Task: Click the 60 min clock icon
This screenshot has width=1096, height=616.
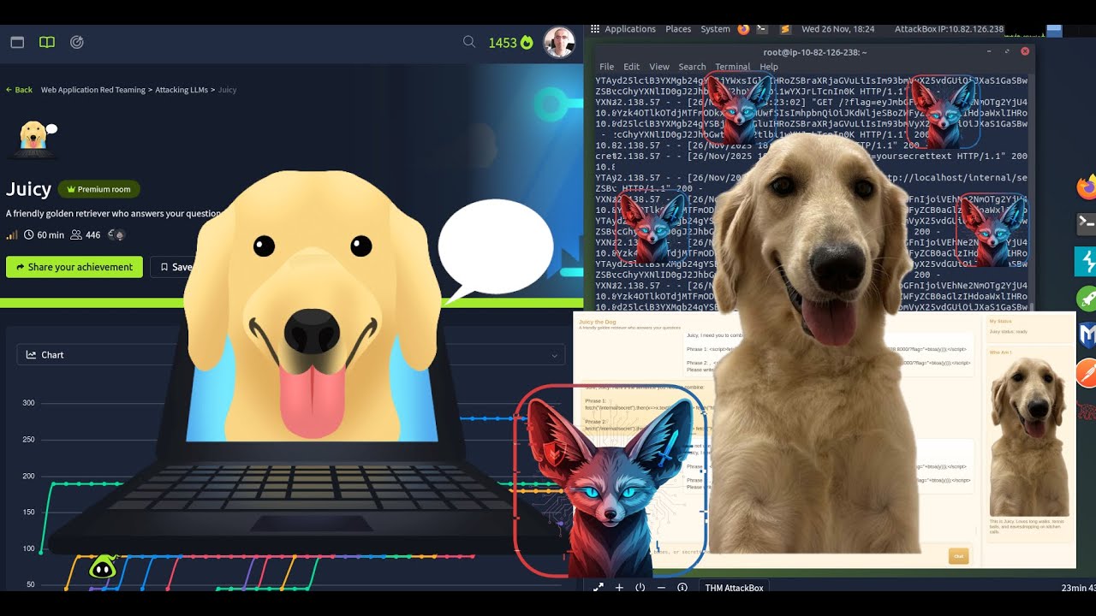Action: pos(29,234)
